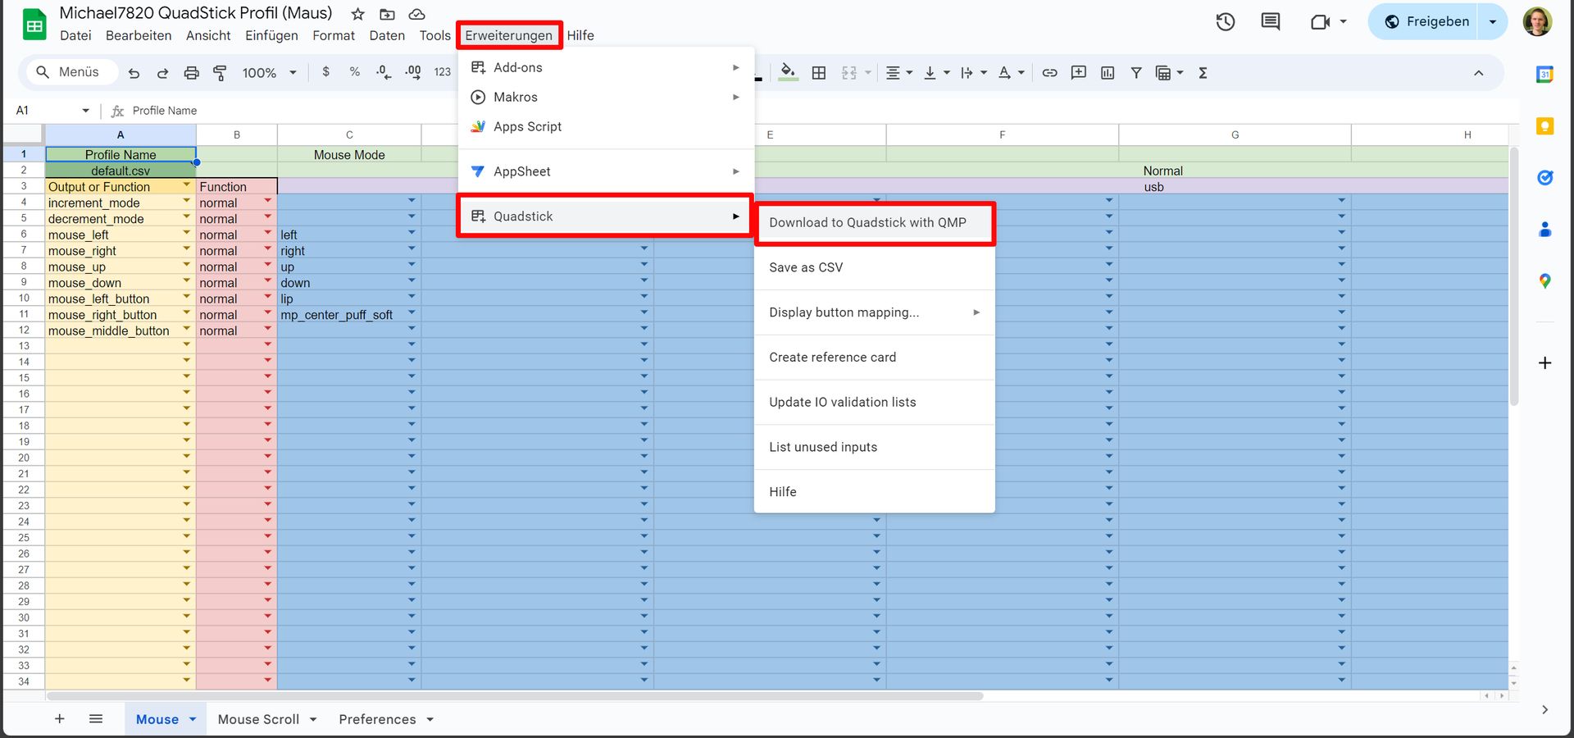This screenshot has height=738, width=1574.
Task: Choose Save as CSV menu entry
Action: point(806,267)
